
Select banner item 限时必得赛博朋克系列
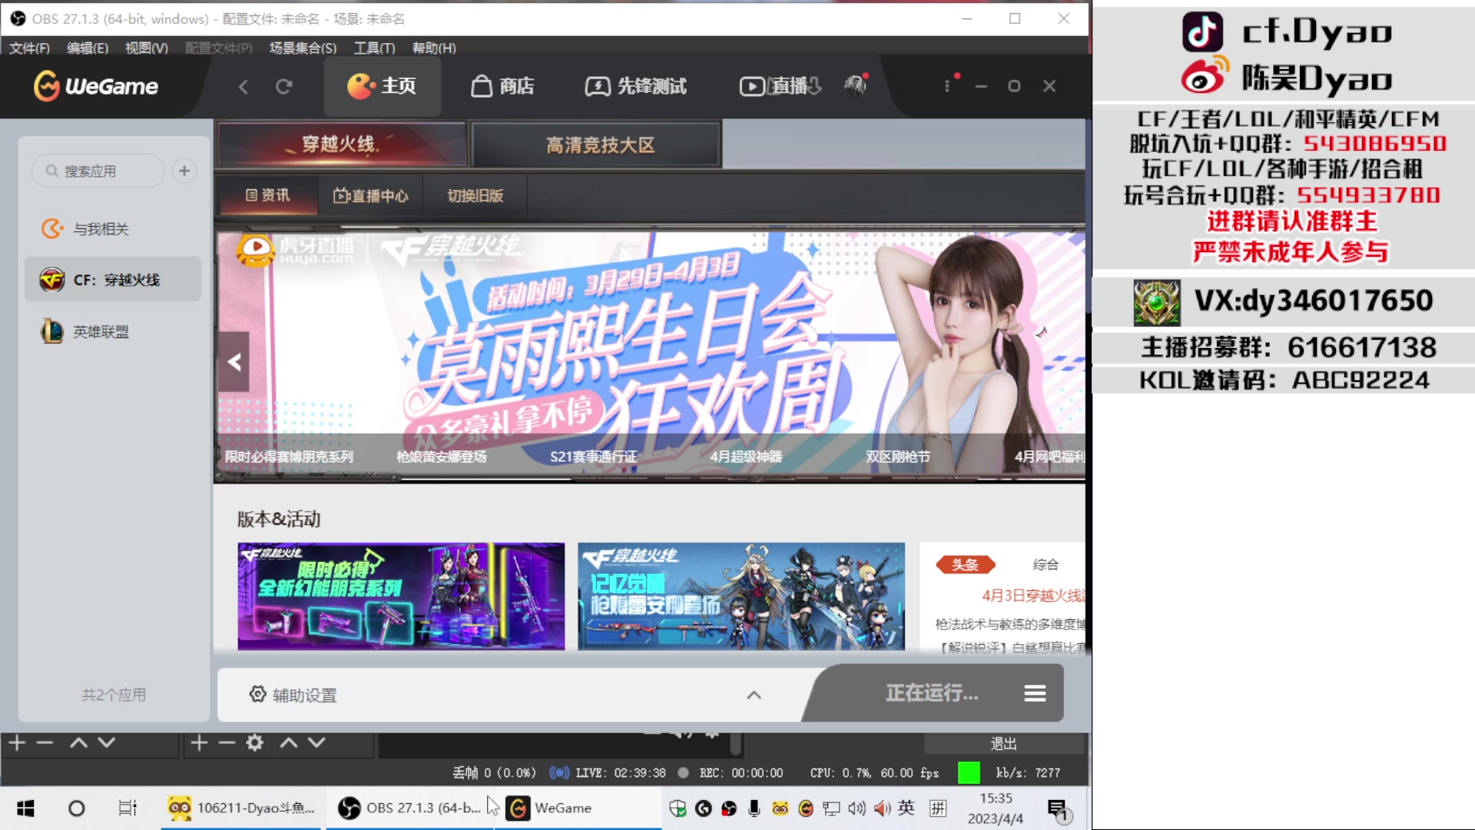pyautogui.click(x=289, y=456)
